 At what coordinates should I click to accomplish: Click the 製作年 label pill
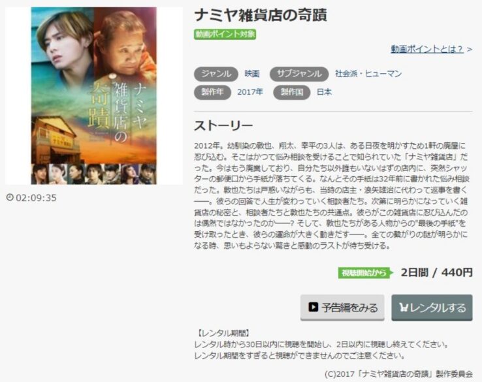(212, 92)
